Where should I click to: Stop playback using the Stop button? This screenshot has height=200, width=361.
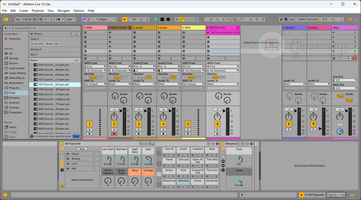coord(162,19)
